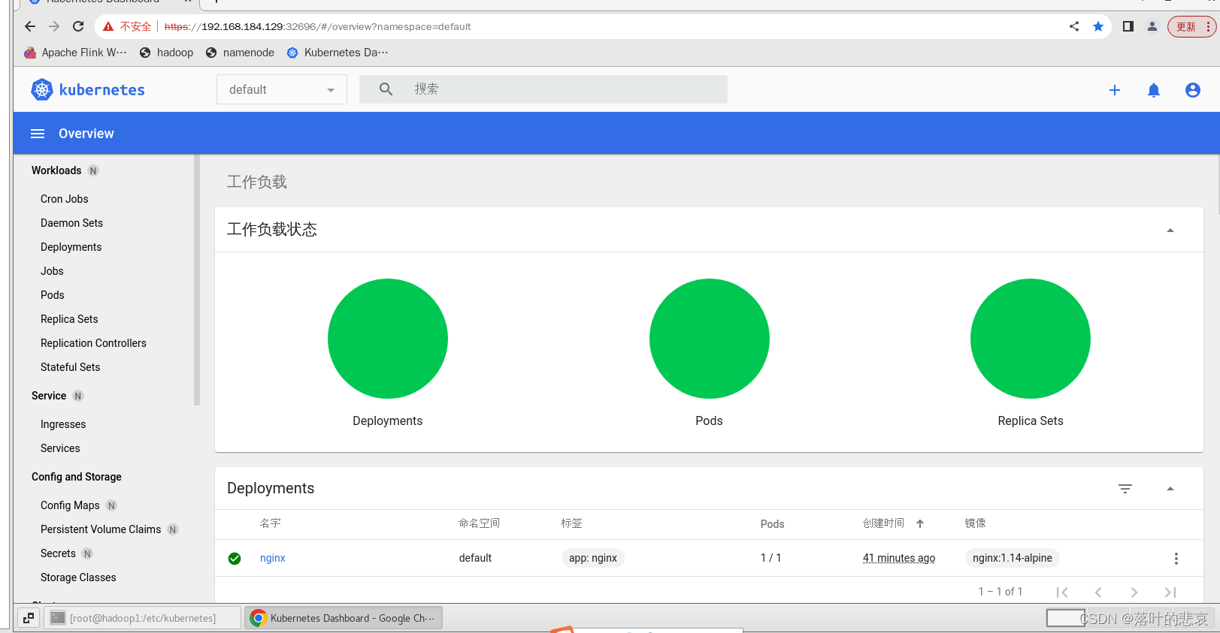Open the nginx deployment link
Image resolution: width=1220 pixels, height=633 pixels.
coord(273,558)
